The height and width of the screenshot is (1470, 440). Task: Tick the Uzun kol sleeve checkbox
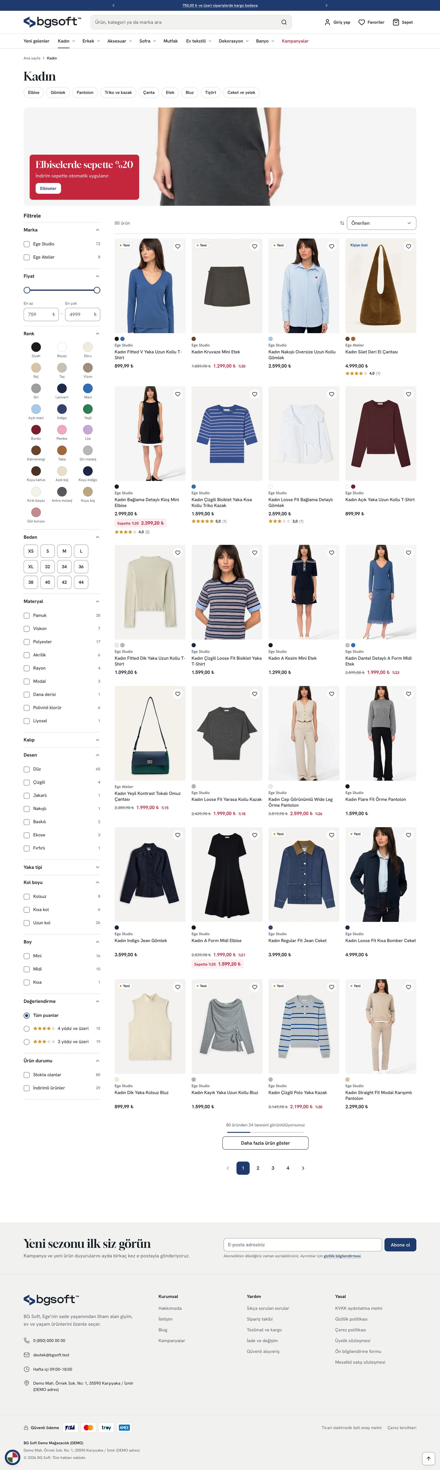pos(27,923)
